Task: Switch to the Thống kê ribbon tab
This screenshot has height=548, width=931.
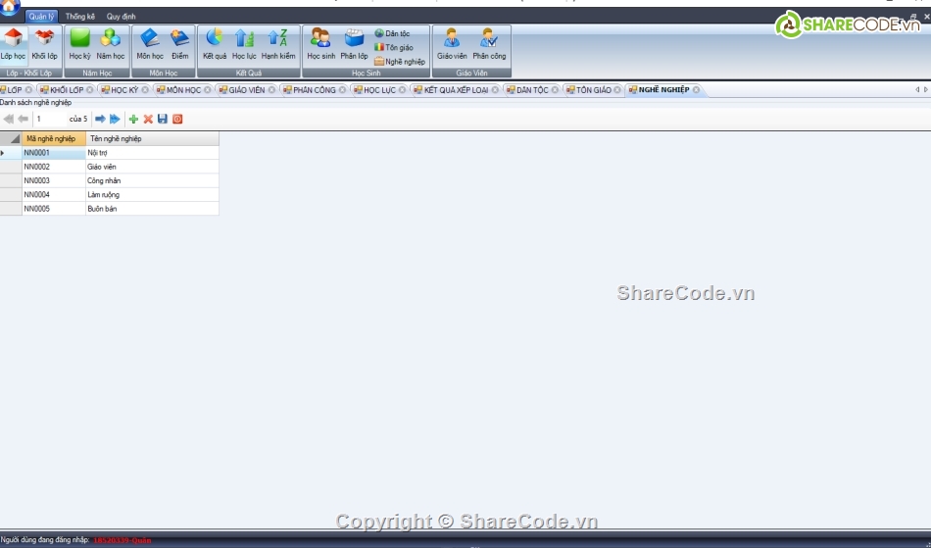Action: [80, 17]
